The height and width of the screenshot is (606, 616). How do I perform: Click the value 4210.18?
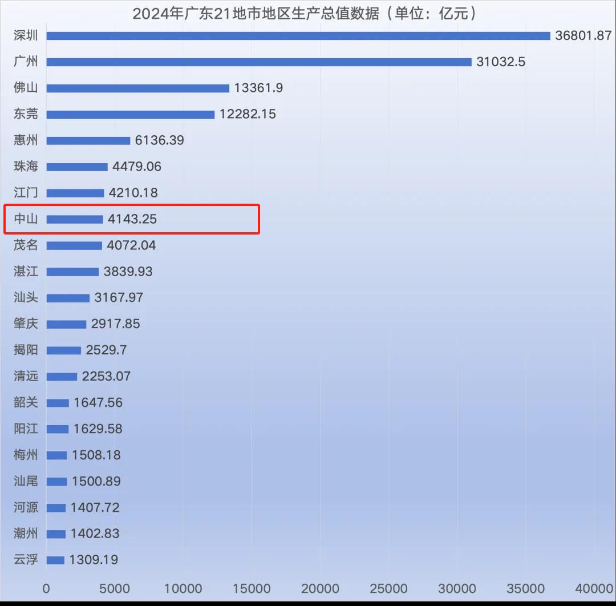click(x=133, y=192)
